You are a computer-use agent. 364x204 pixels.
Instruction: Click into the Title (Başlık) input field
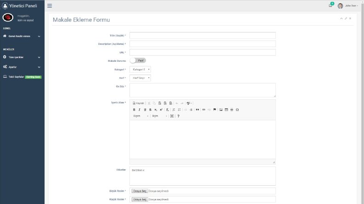[203, 35]
